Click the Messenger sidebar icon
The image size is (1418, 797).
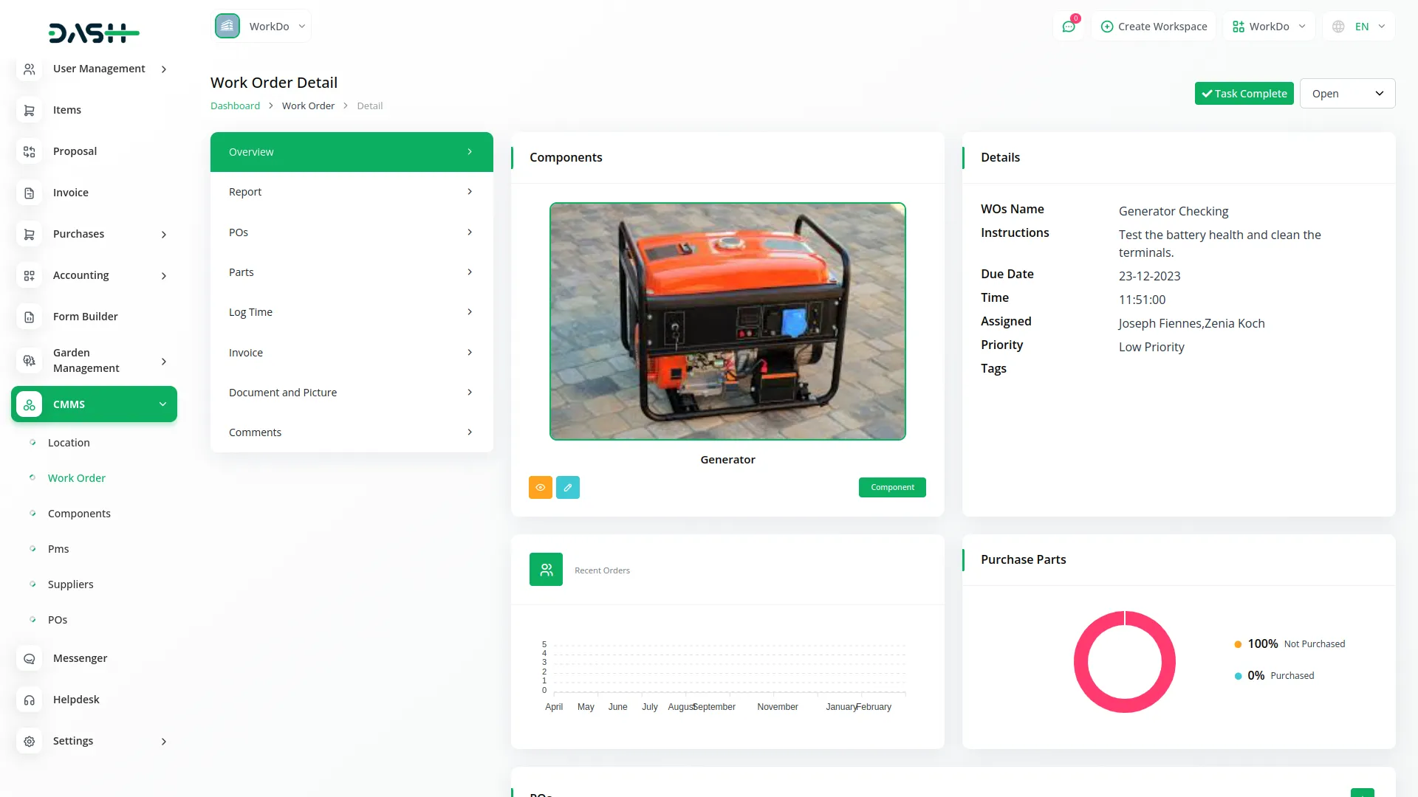coord(30,658)
